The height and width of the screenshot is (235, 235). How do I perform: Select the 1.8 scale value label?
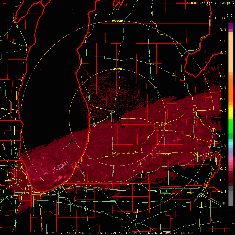pos(223,145)
